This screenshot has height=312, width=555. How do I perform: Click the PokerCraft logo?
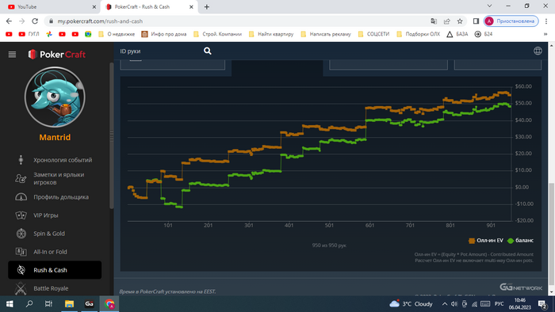[57, 55]
